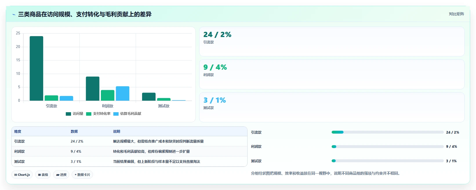Click the 引流款 progress bar
The width and height of the screenshot is (476, 190).
(388, 132)
